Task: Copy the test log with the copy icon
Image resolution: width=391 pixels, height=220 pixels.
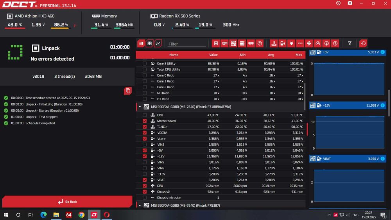Action: tap(128, 91)
